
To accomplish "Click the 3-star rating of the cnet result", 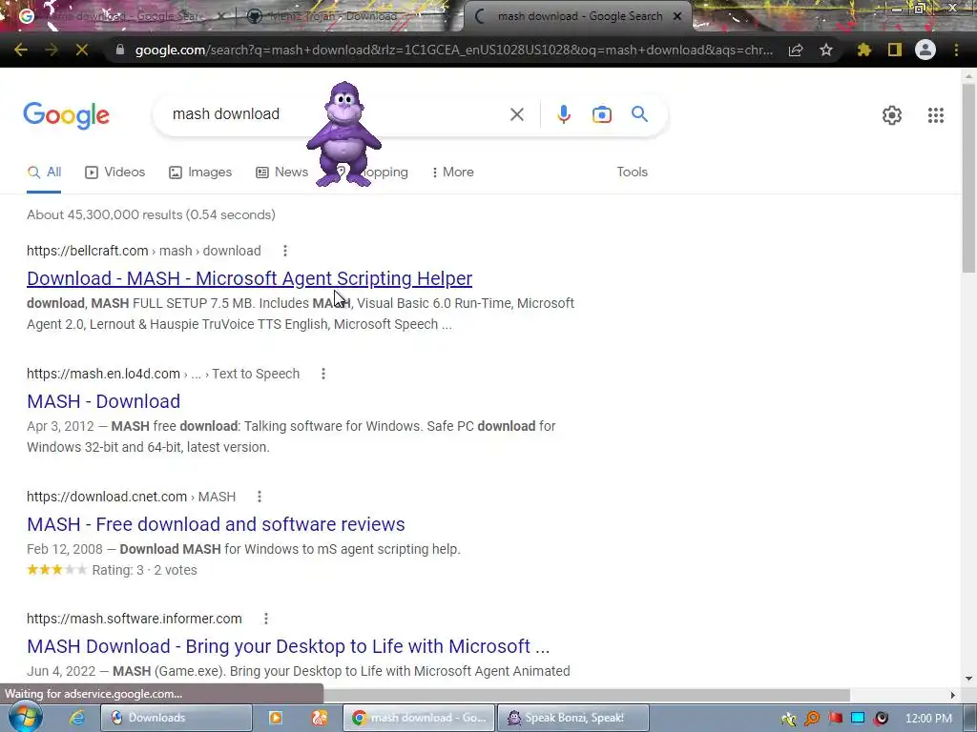I will pos(56,570).
